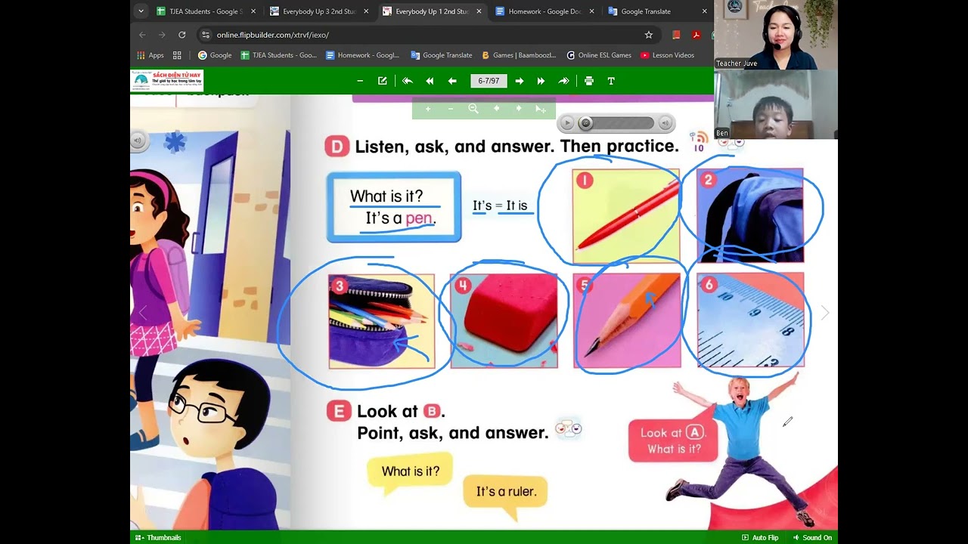Jump to the last page of the flipbook

(x=563, y=81)
